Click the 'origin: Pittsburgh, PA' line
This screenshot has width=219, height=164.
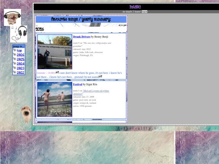coord(83,55)
